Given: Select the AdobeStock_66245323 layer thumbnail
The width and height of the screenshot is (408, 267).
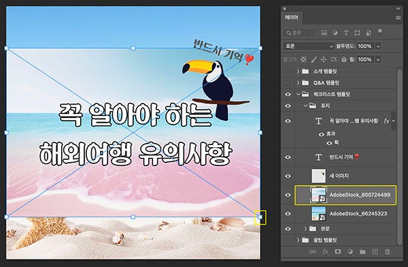Looking at the screenshot, I should click(318, 214).
